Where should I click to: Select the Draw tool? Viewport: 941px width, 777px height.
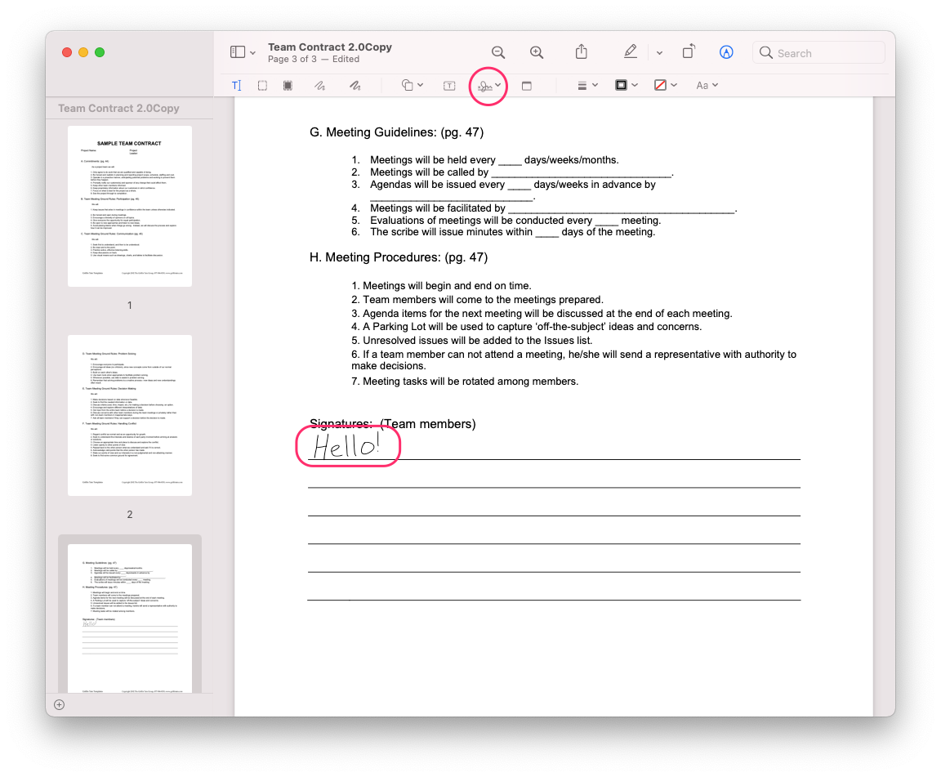[355, 85]
